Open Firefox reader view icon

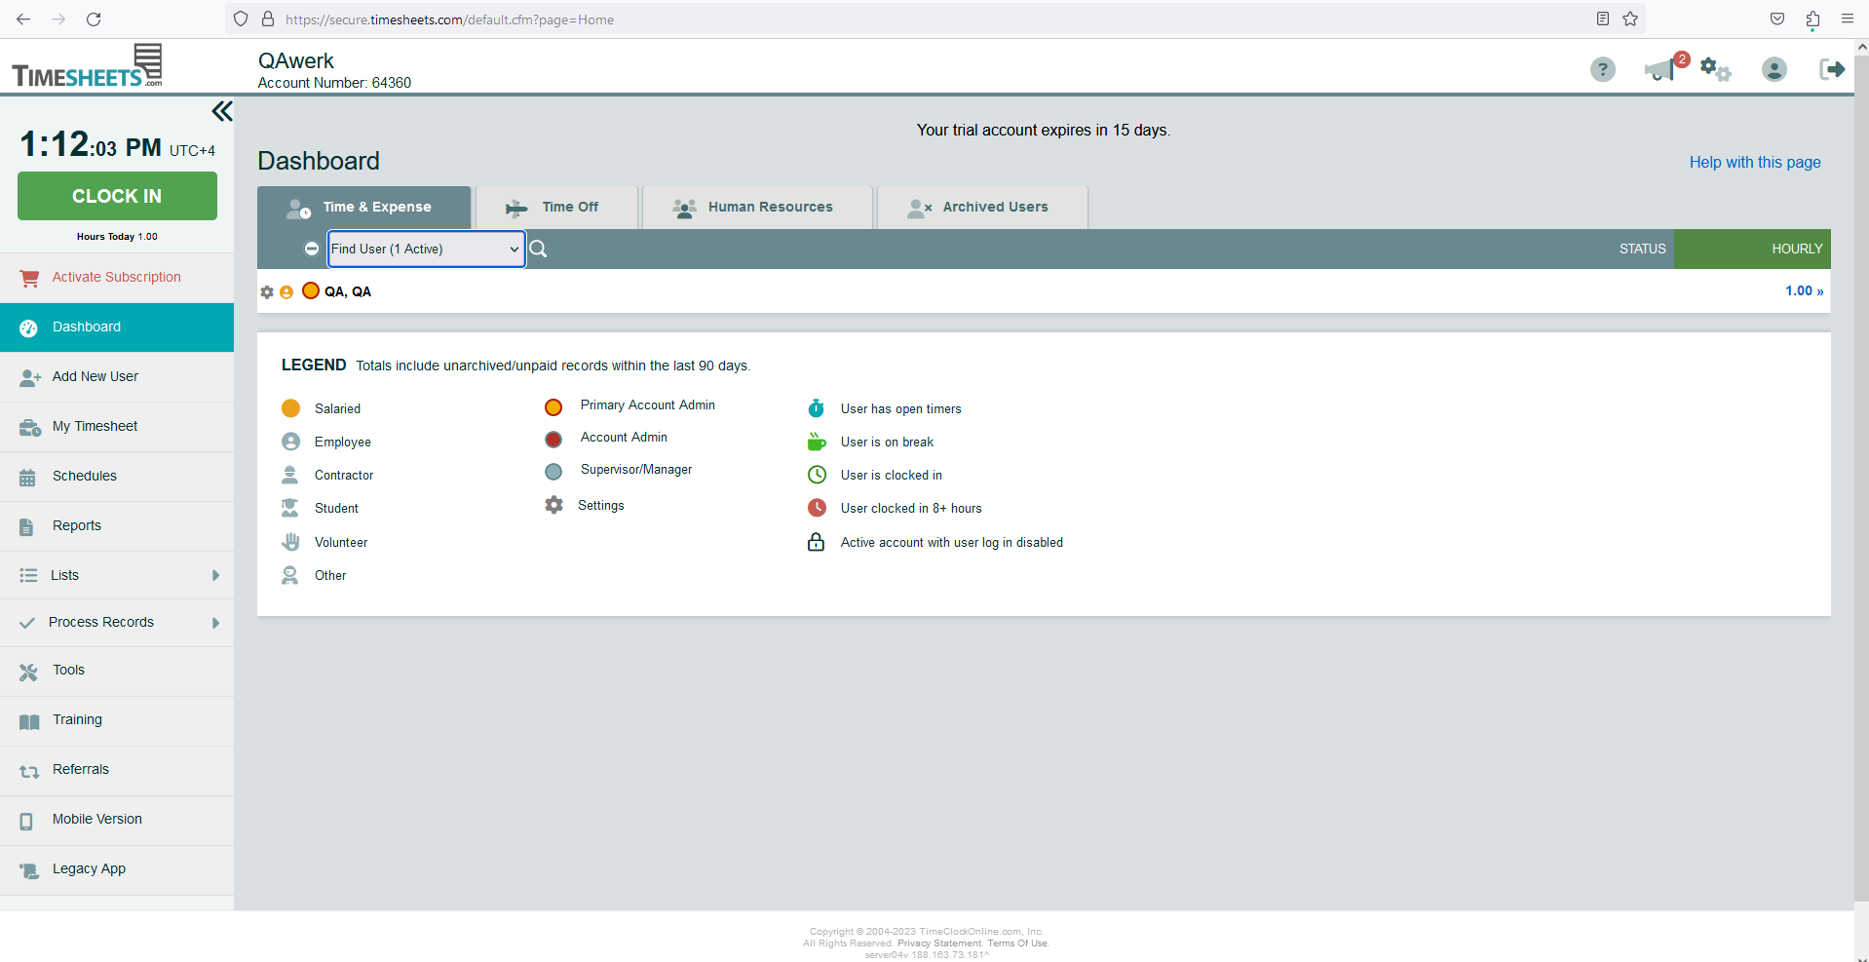tap(1603, 19)
